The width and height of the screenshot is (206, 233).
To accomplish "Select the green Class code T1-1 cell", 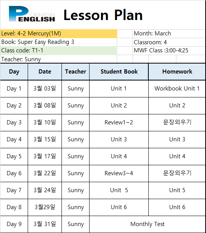I will (58, 50).
